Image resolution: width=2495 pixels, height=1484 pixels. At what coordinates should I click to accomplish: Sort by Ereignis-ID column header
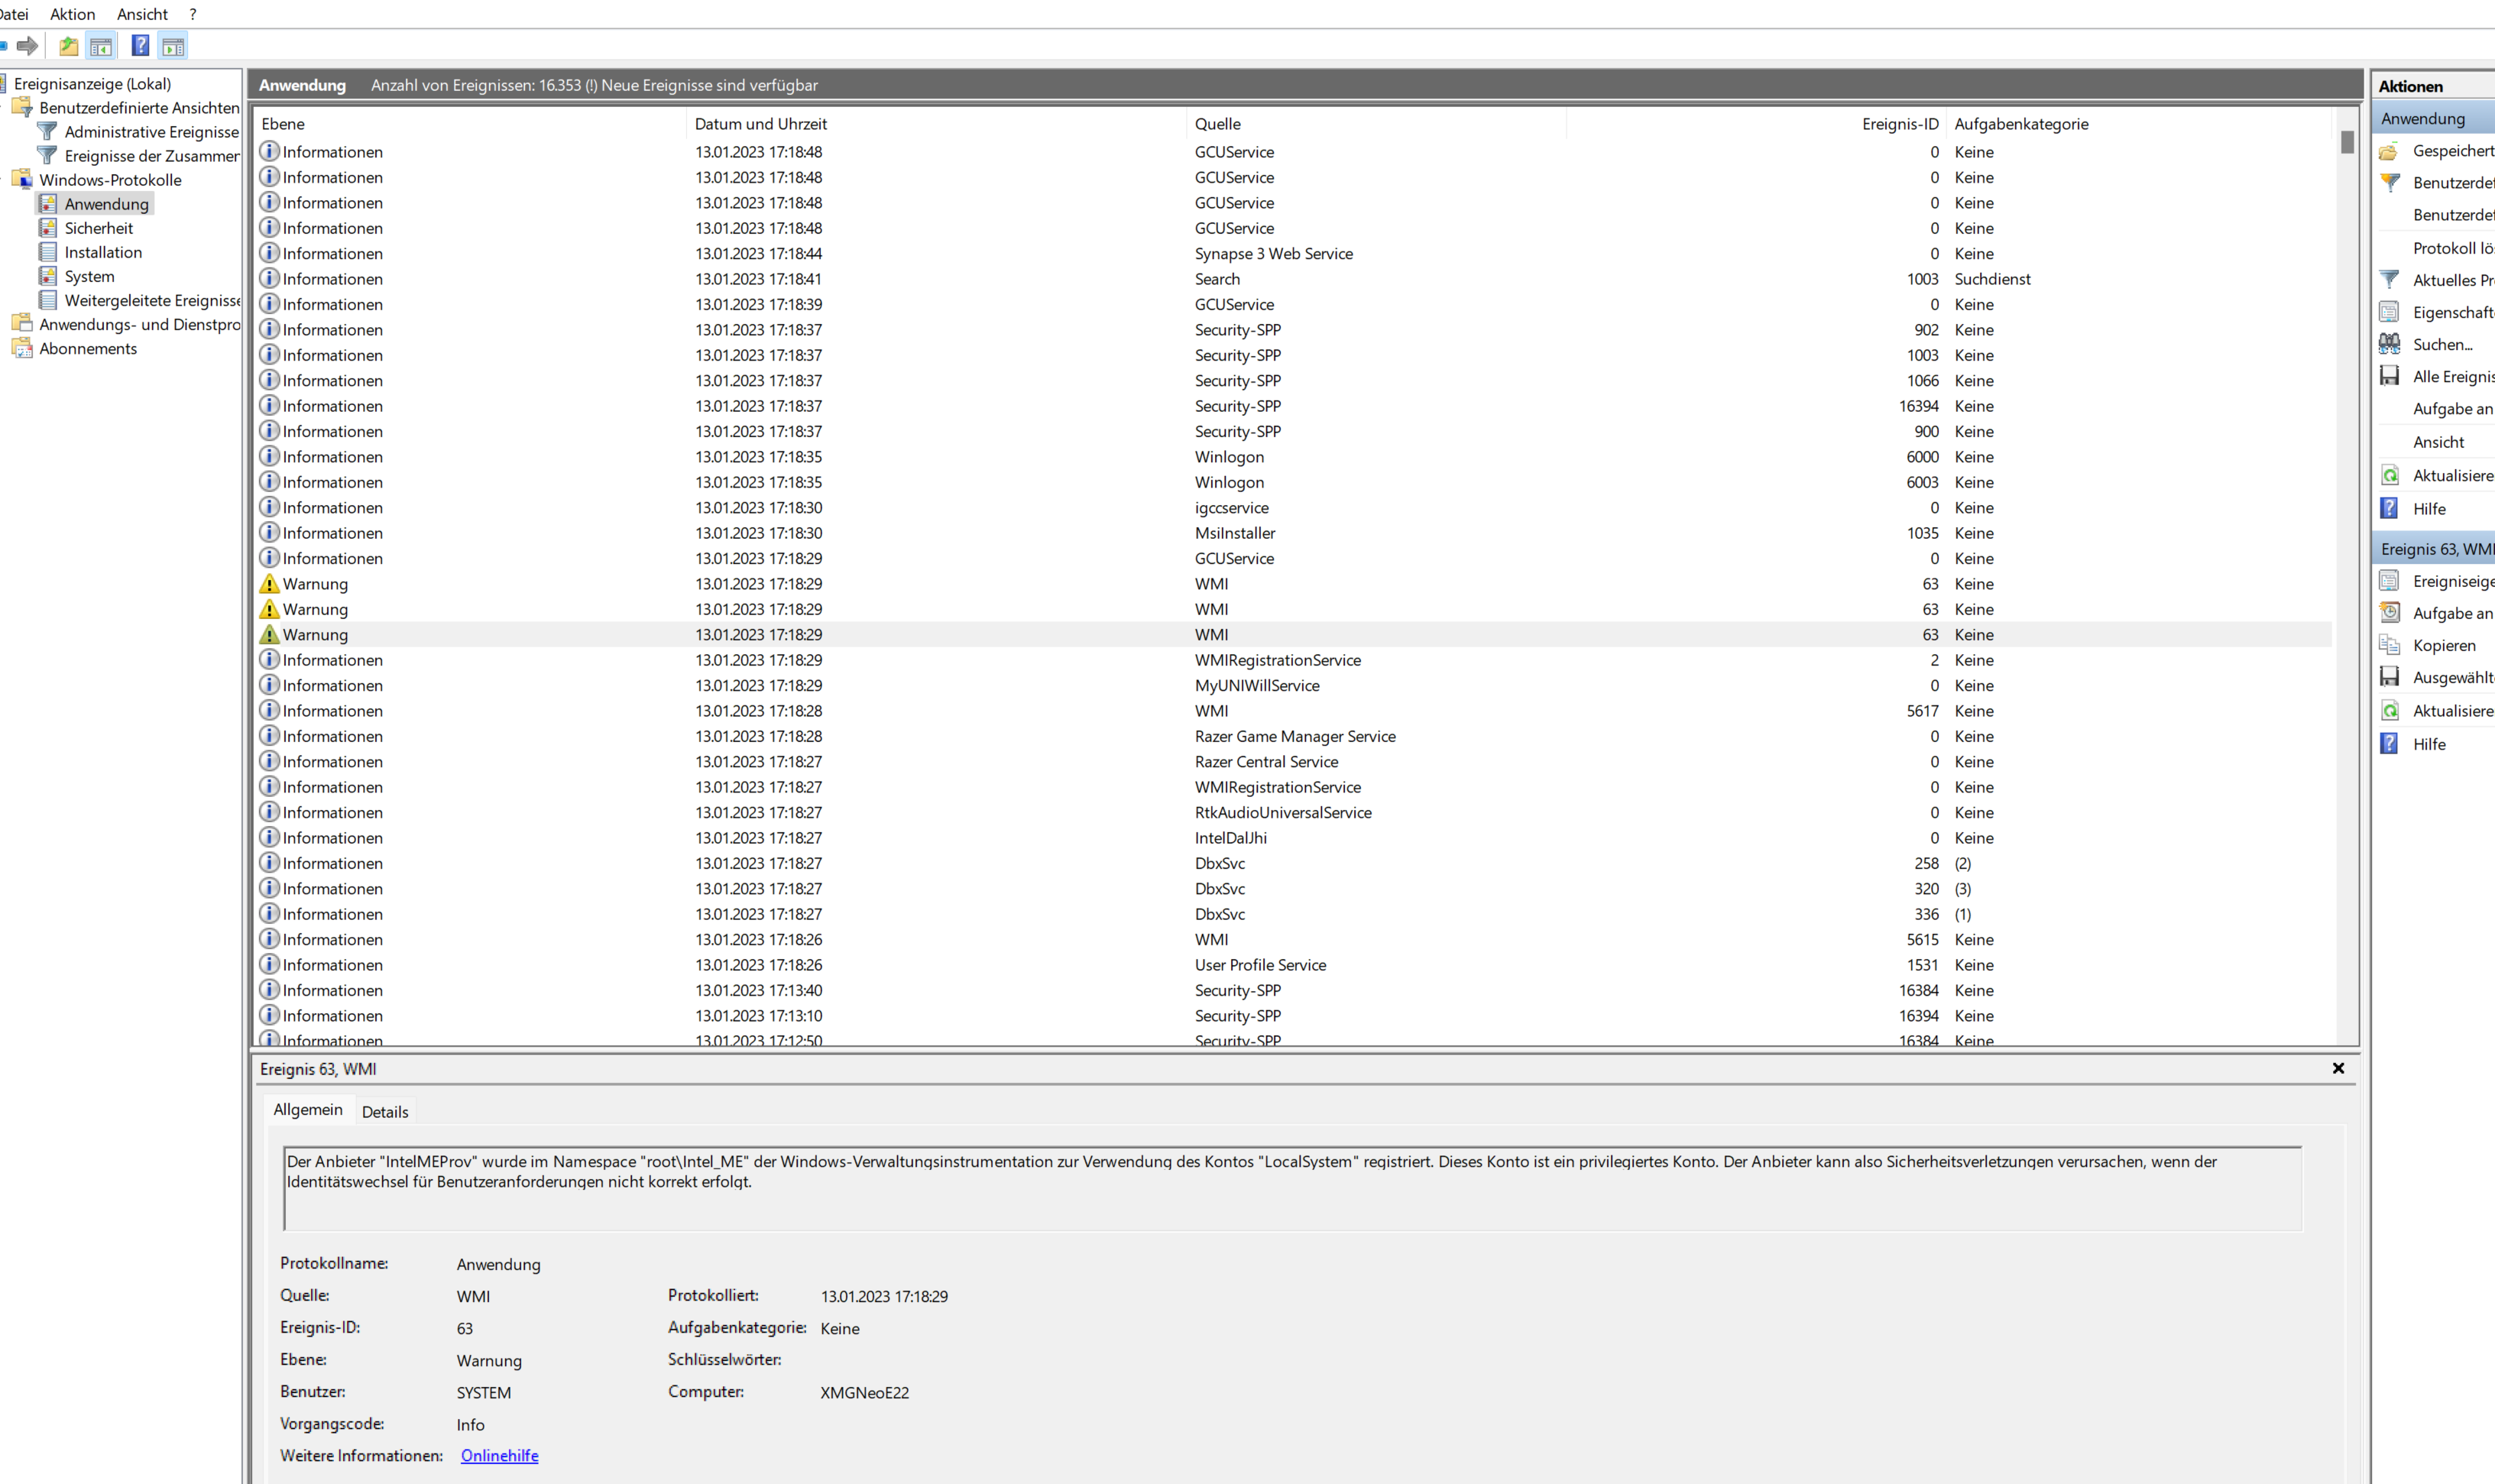coord(1898,124)
